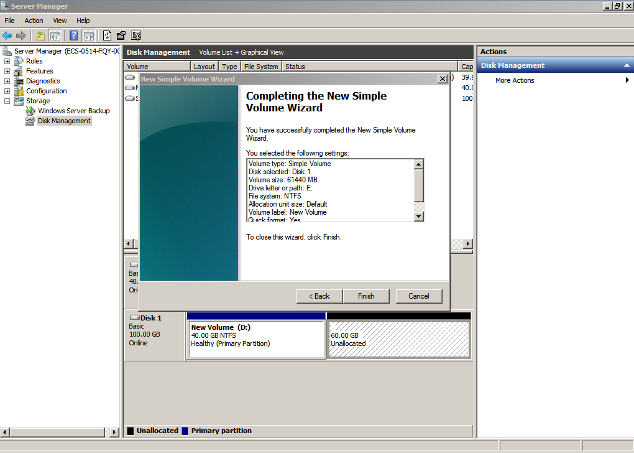Click the File System column header
The image size is (634, 453).
261,67
